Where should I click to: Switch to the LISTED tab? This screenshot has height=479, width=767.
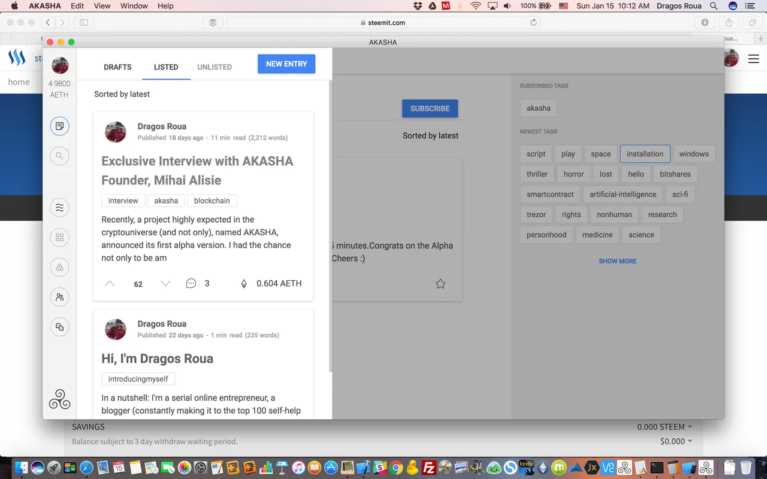click(x=166, y=67)
